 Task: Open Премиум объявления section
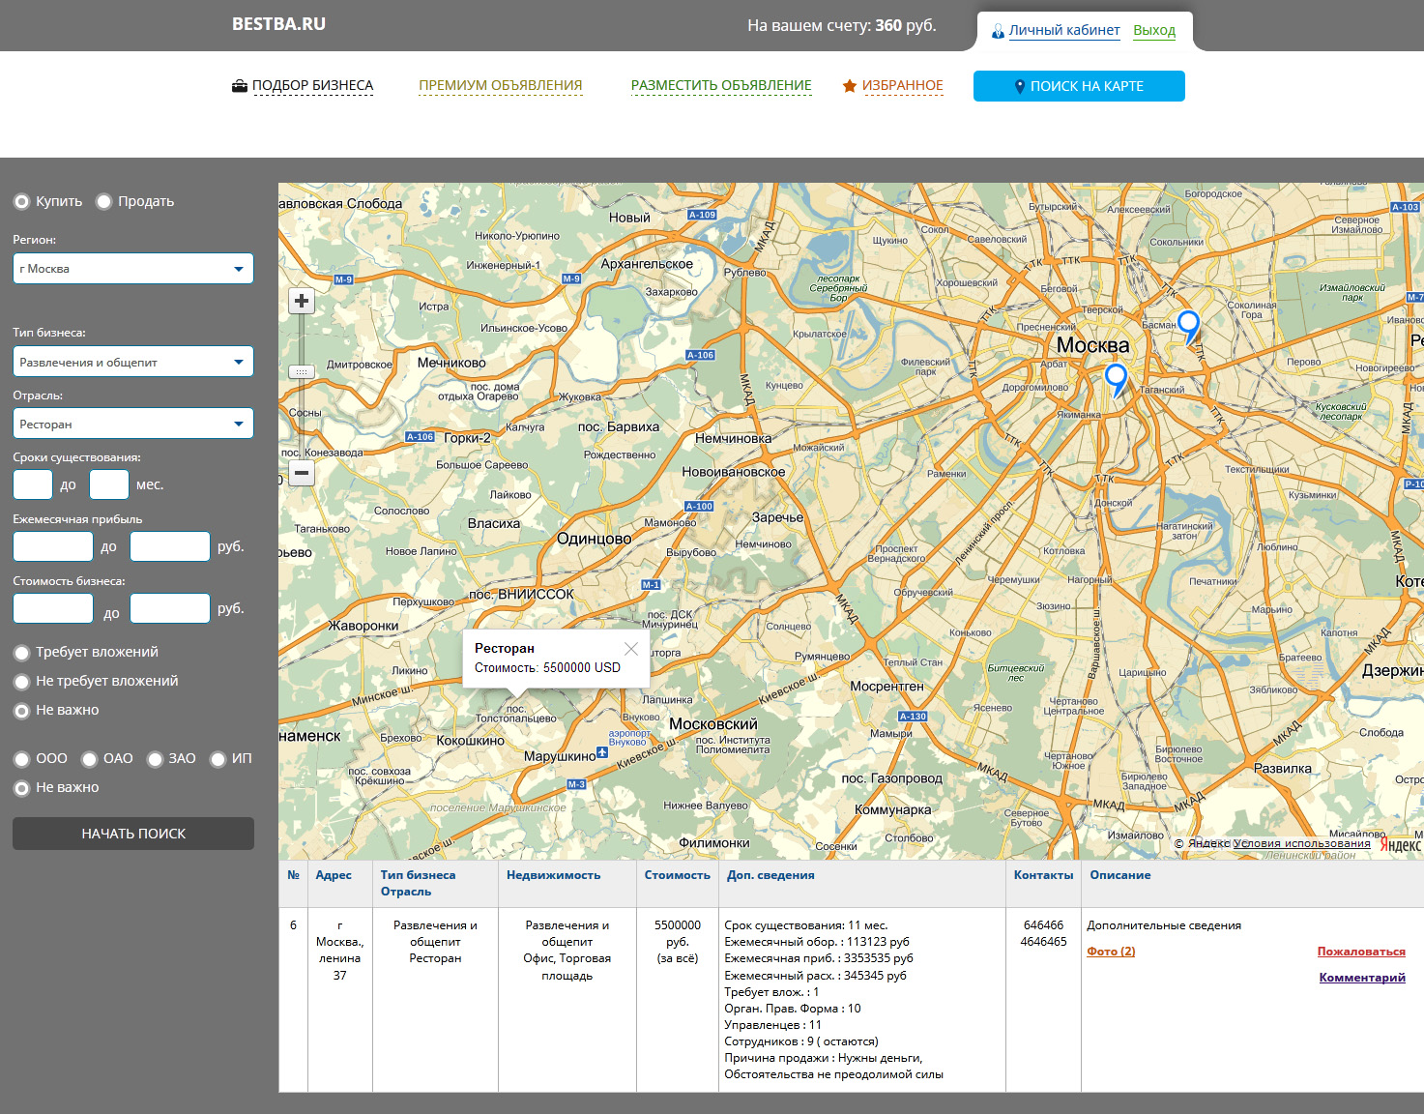pos(501,86)
